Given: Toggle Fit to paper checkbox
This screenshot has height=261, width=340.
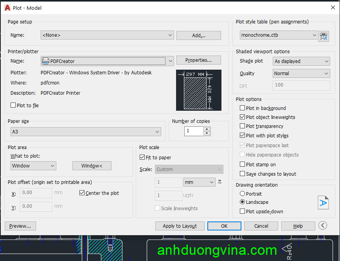Looking at the screenshot, I should [142, 157].
